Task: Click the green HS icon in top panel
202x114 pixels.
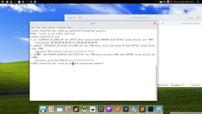Action: coord(11,2)
